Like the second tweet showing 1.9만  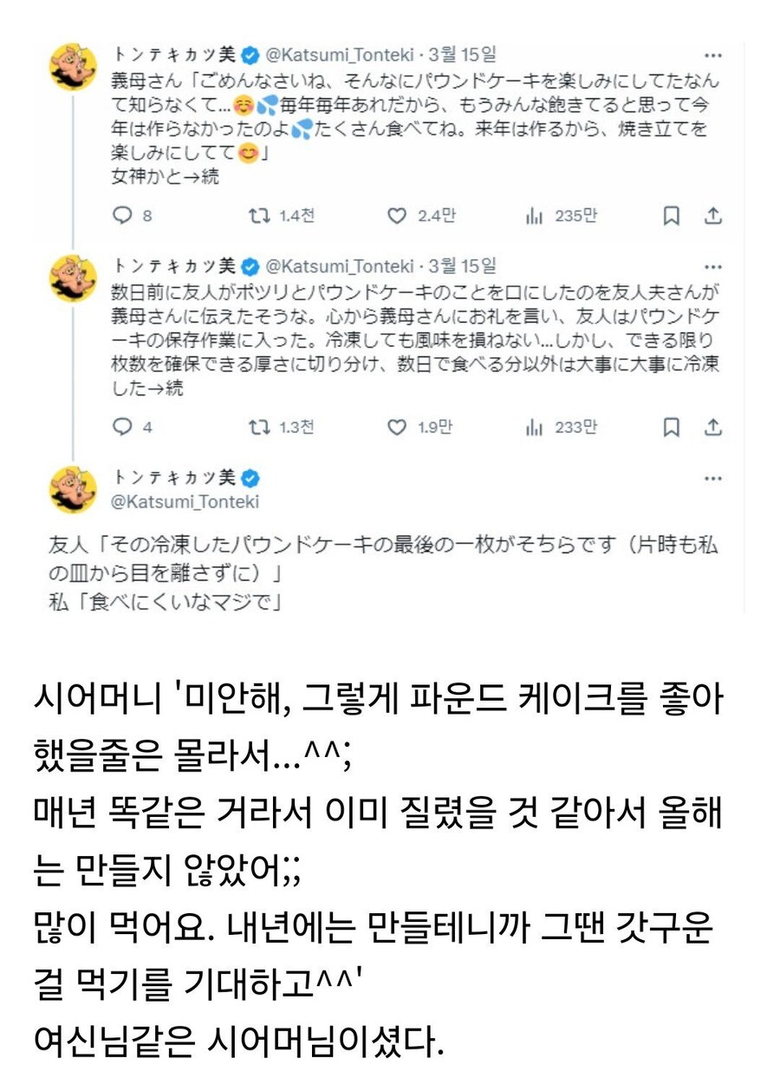click(398, 427)
